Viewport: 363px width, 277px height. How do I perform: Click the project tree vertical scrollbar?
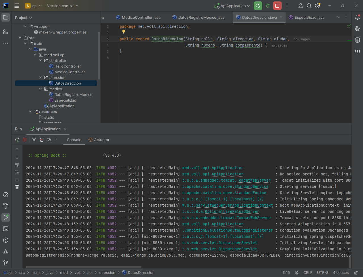tap(99, 56)
